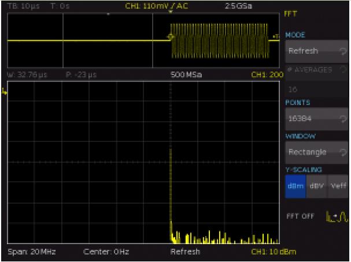The height and width of the screenshot is (262, 351).
Task: Click the Averages field showing 16
Action: (292, 90)
